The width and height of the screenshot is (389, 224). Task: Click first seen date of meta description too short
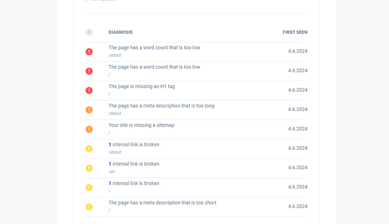pyautogui.click(x=298, y=206)
